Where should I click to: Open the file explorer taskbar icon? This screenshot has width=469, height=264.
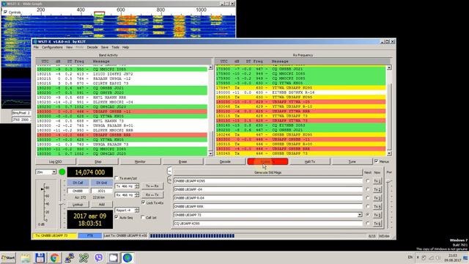26,257
